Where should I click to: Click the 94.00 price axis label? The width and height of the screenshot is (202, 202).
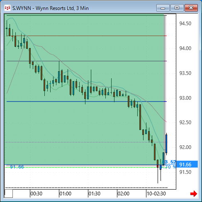185,48
